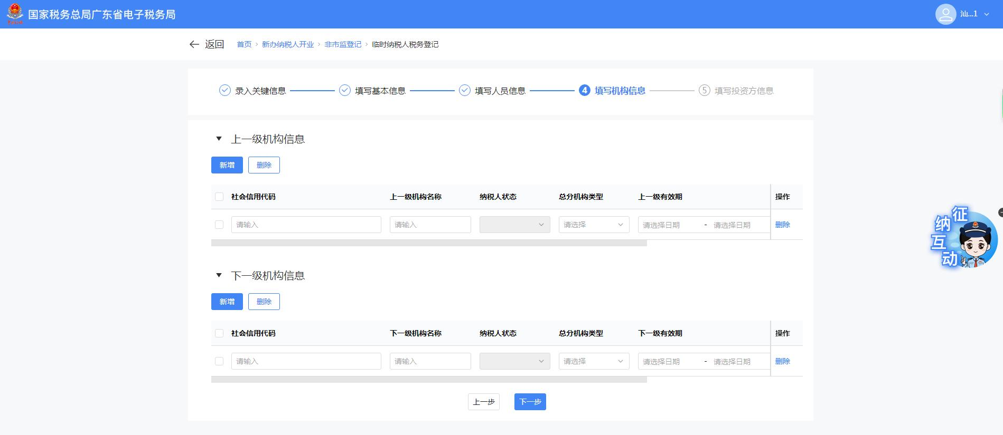Screen dimensions: 1003x435
Task: Open 总分机构类型 dropdown in 上一级机构 row
Action: (x=594, y=225)
